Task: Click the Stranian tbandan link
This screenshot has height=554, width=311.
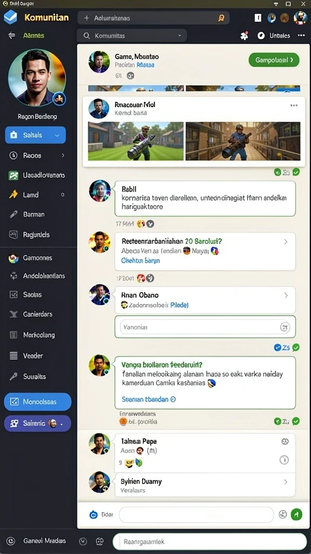Action: [x=148, y=399]
